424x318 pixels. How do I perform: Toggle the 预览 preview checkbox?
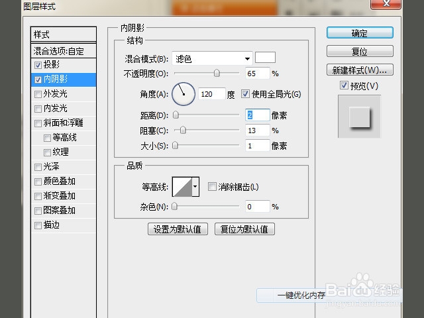point(344,85)
